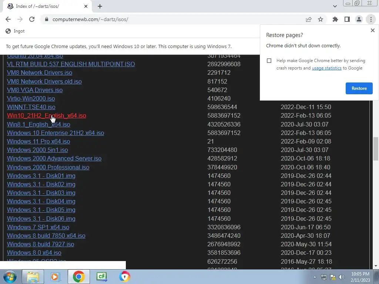Download Windows 2000 Professional.iso

tap(48, 168)
